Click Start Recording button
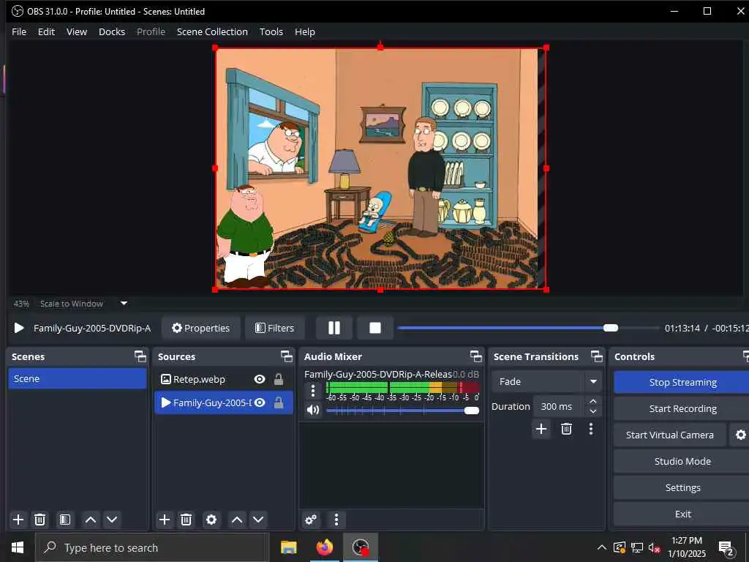 [682, 408]
